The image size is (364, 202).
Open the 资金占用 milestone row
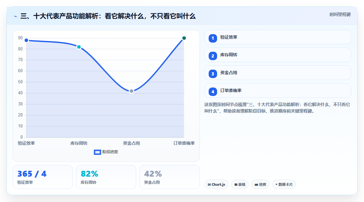click(x=278, y=73)
